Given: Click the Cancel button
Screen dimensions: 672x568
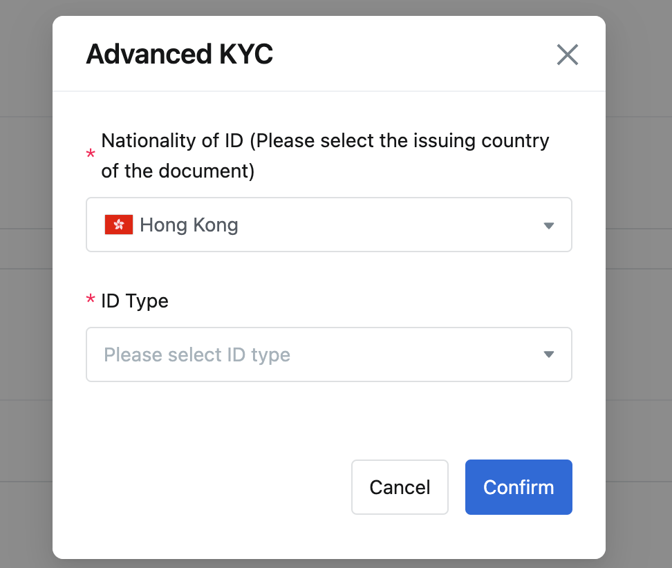Looking at the screenshot, I should coord(400,487).
